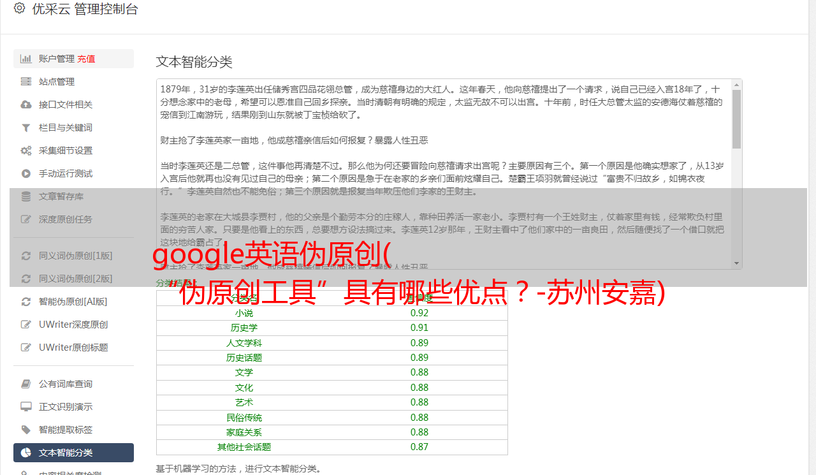Screen dimensions: 816x475
Task: Go to UWriter深度原创 page
Action: tap(73, 325)
